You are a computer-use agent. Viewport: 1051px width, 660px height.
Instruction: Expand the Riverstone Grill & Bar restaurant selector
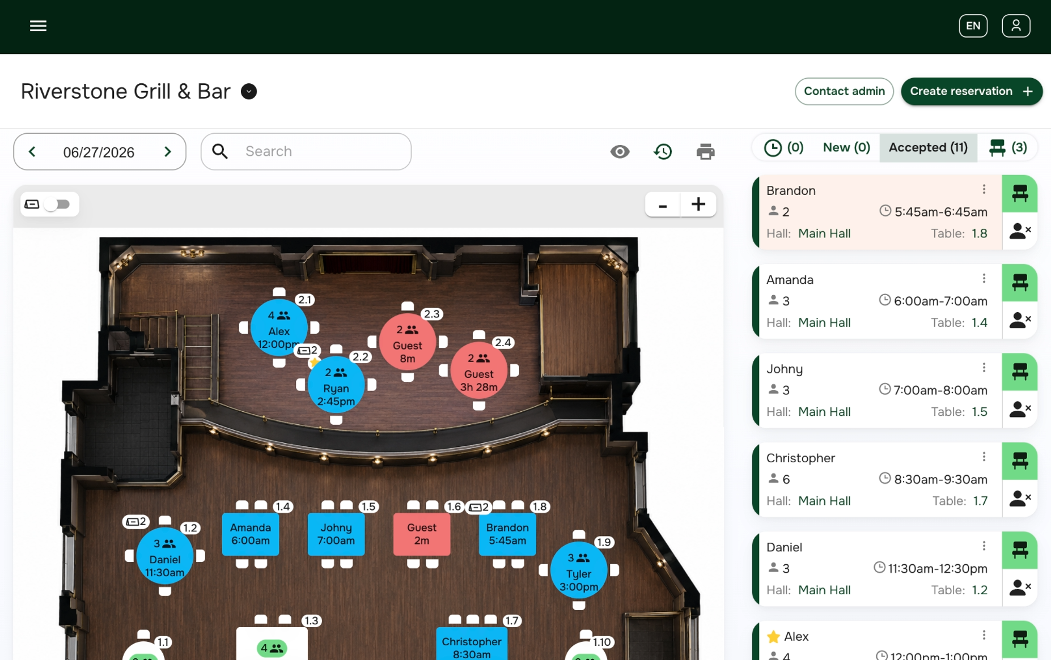(249, 91)
